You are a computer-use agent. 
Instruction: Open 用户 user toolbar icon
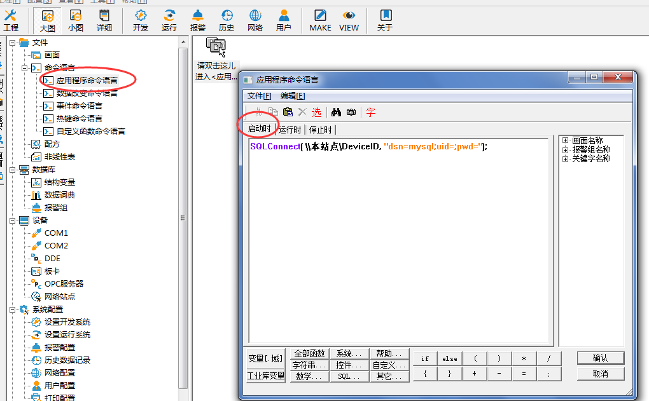[x=284, y=21]
